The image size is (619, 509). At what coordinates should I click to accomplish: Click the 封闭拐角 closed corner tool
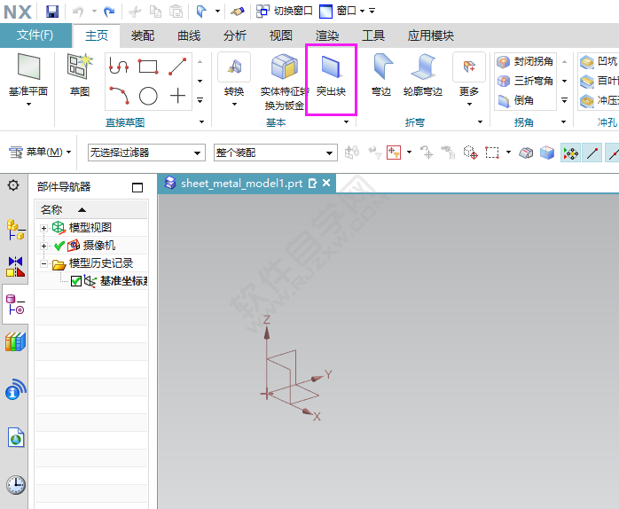525,61
